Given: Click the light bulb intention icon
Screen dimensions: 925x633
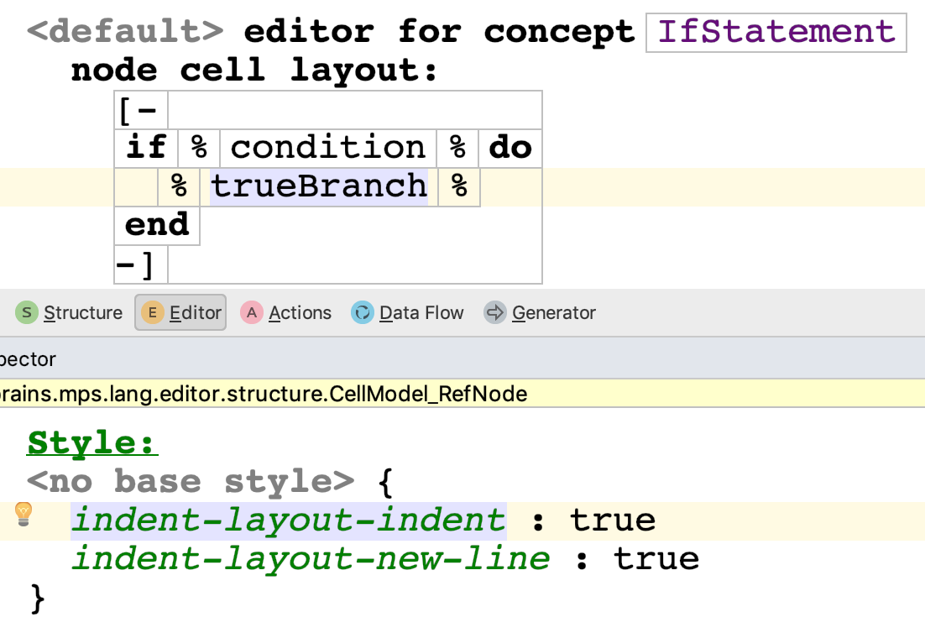Looking at the screenshot, I should click(23, 514).
